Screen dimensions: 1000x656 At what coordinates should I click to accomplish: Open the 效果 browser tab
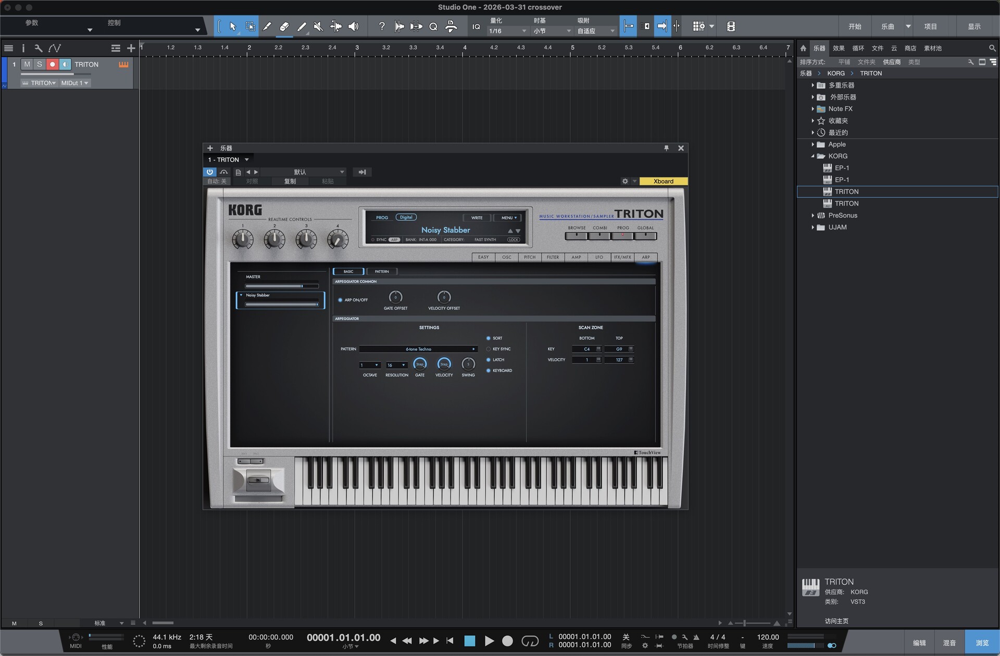pos(839,48)
